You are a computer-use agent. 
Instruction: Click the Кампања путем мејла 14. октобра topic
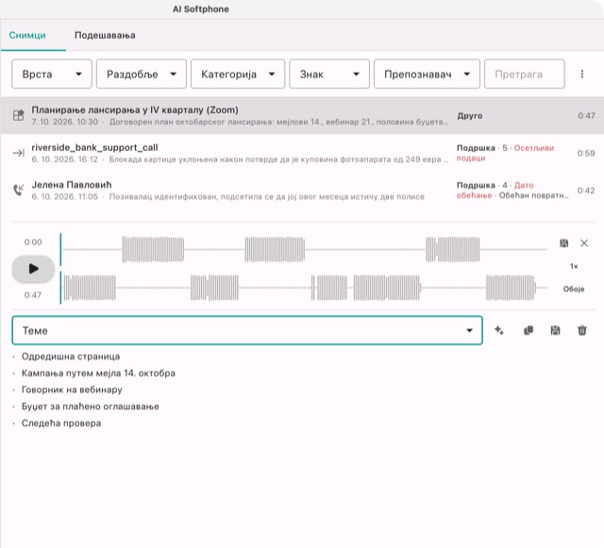pyautogui.click(x=98, y=374)
